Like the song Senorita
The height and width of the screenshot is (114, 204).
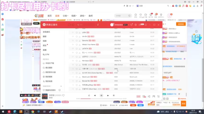point(77,41)
